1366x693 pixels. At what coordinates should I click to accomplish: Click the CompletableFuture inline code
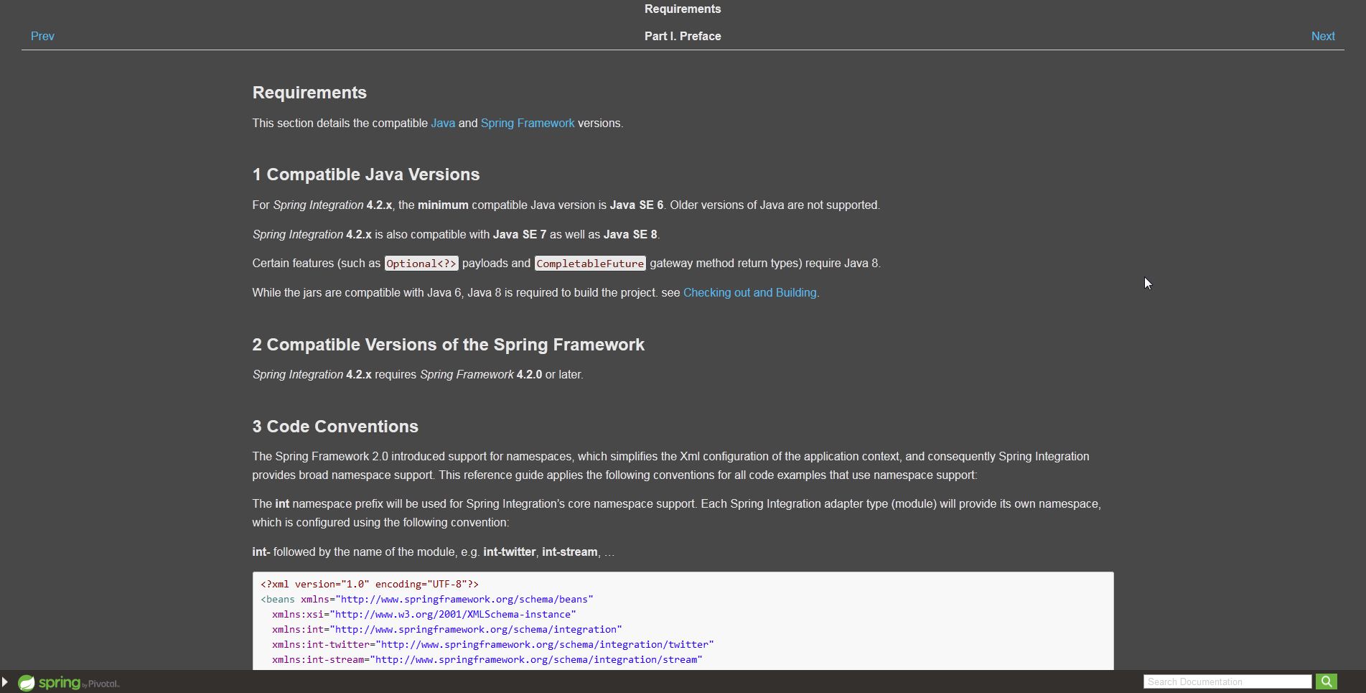point(589,264)
